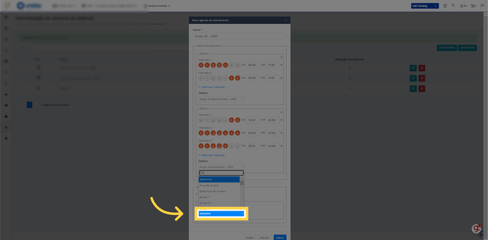Open the floating g widget with 14 badge
This screenshot has width=488, height=240.
476,229
